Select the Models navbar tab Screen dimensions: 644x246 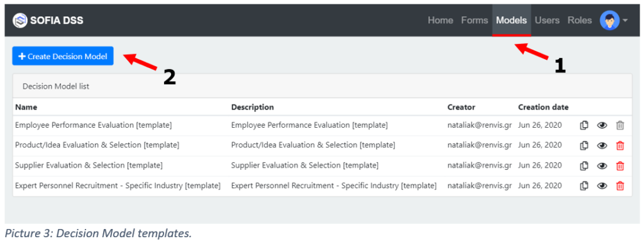point(511,20)
